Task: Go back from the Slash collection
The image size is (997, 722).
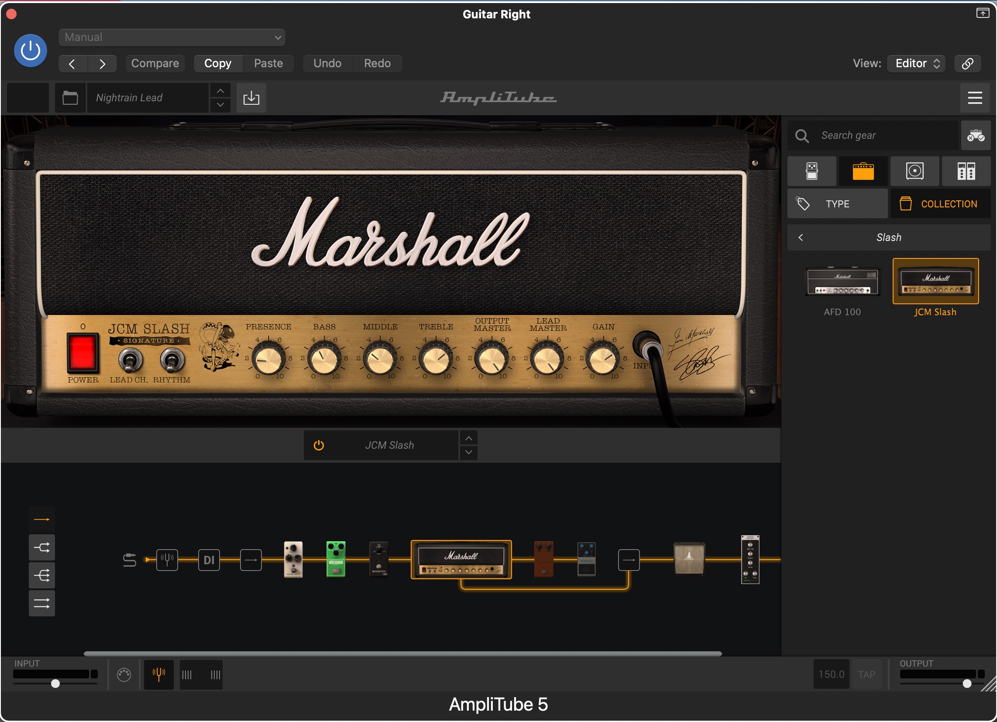Action: pos(801,237)
